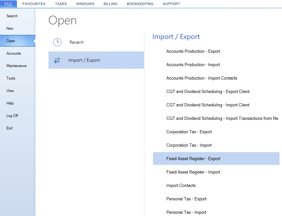This screenshot has width=282, height=216.
Task: Choose Tools in the File sidebar
Action: (18, 78)
